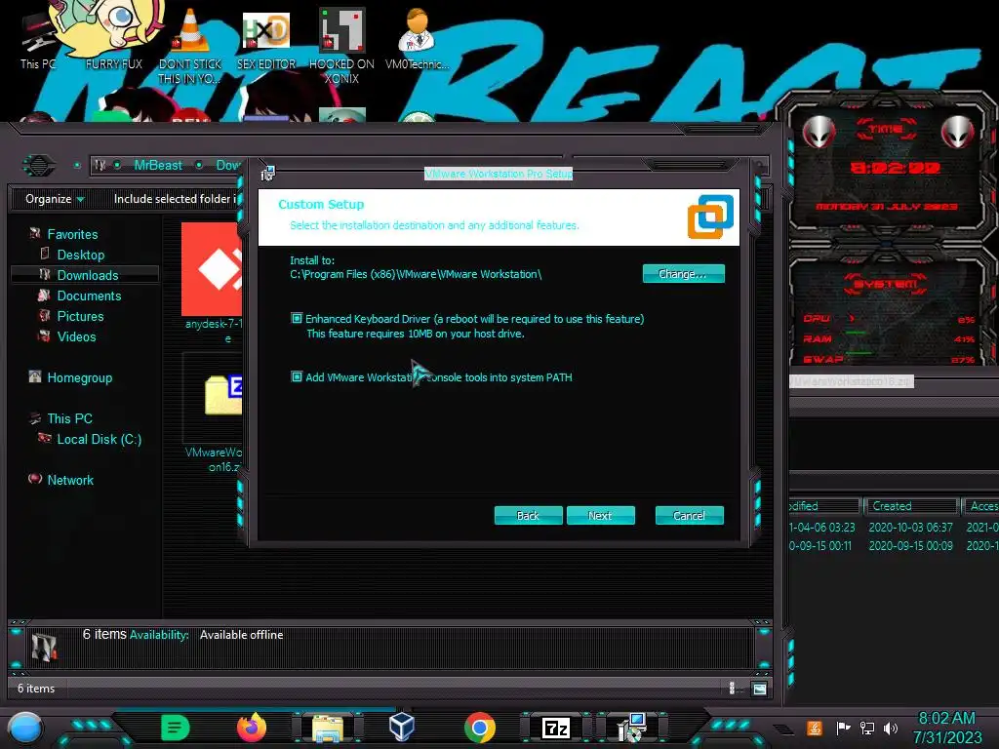Open VirtualBox from the taskbar

click(x=402, y=726)
